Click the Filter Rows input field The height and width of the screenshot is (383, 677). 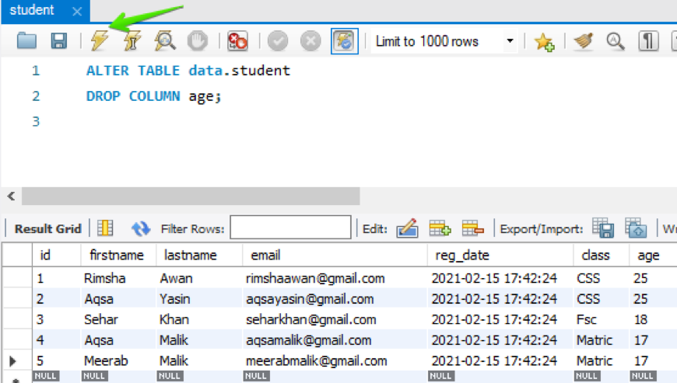click(290, 228)
